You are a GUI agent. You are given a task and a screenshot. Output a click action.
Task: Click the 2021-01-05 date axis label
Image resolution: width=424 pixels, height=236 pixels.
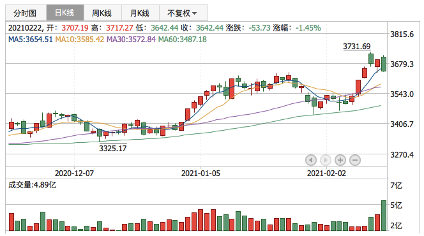coord(201,173)
